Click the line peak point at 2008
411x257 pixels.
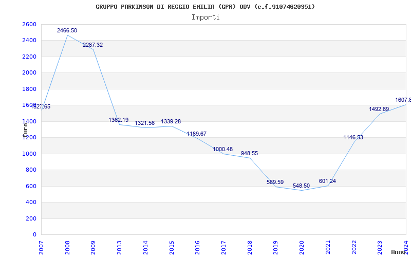click(67, 35)
